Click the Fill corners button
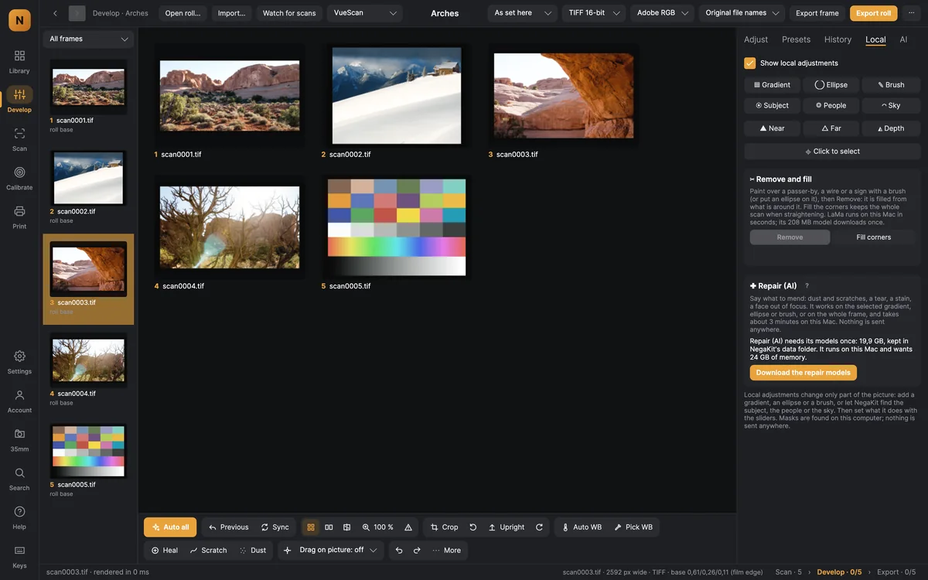Image resolution: width=928 pixels, height=580 pixels. click(874, 237)
